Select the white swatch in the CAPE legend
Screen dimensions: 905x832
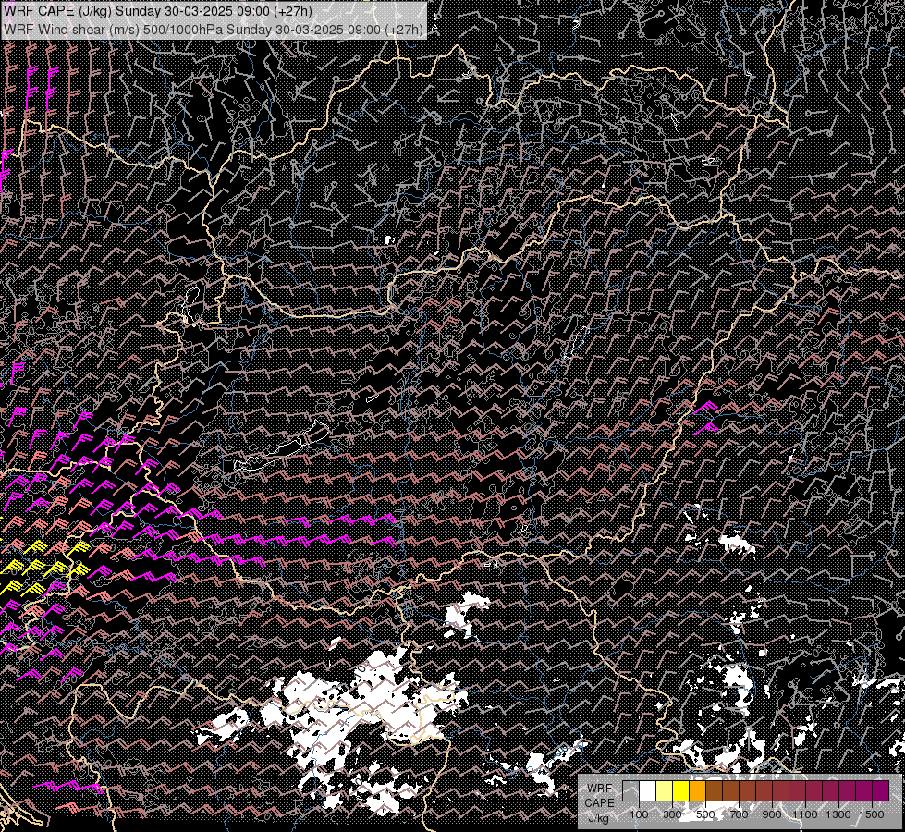648,790
